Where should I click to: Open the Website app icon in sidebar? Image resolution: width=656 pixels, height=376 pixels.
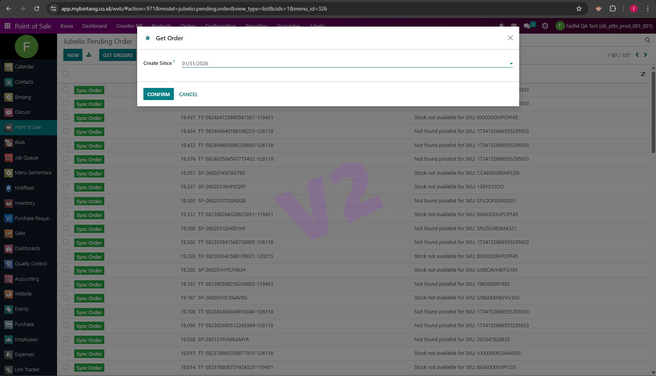pyautogui.click(x=9, y=294)
